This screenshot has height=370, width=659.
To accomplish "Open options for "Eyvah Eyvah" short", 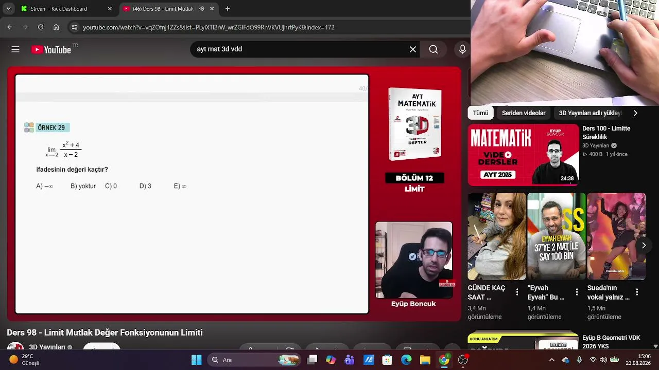I will [x=577, y=292].
